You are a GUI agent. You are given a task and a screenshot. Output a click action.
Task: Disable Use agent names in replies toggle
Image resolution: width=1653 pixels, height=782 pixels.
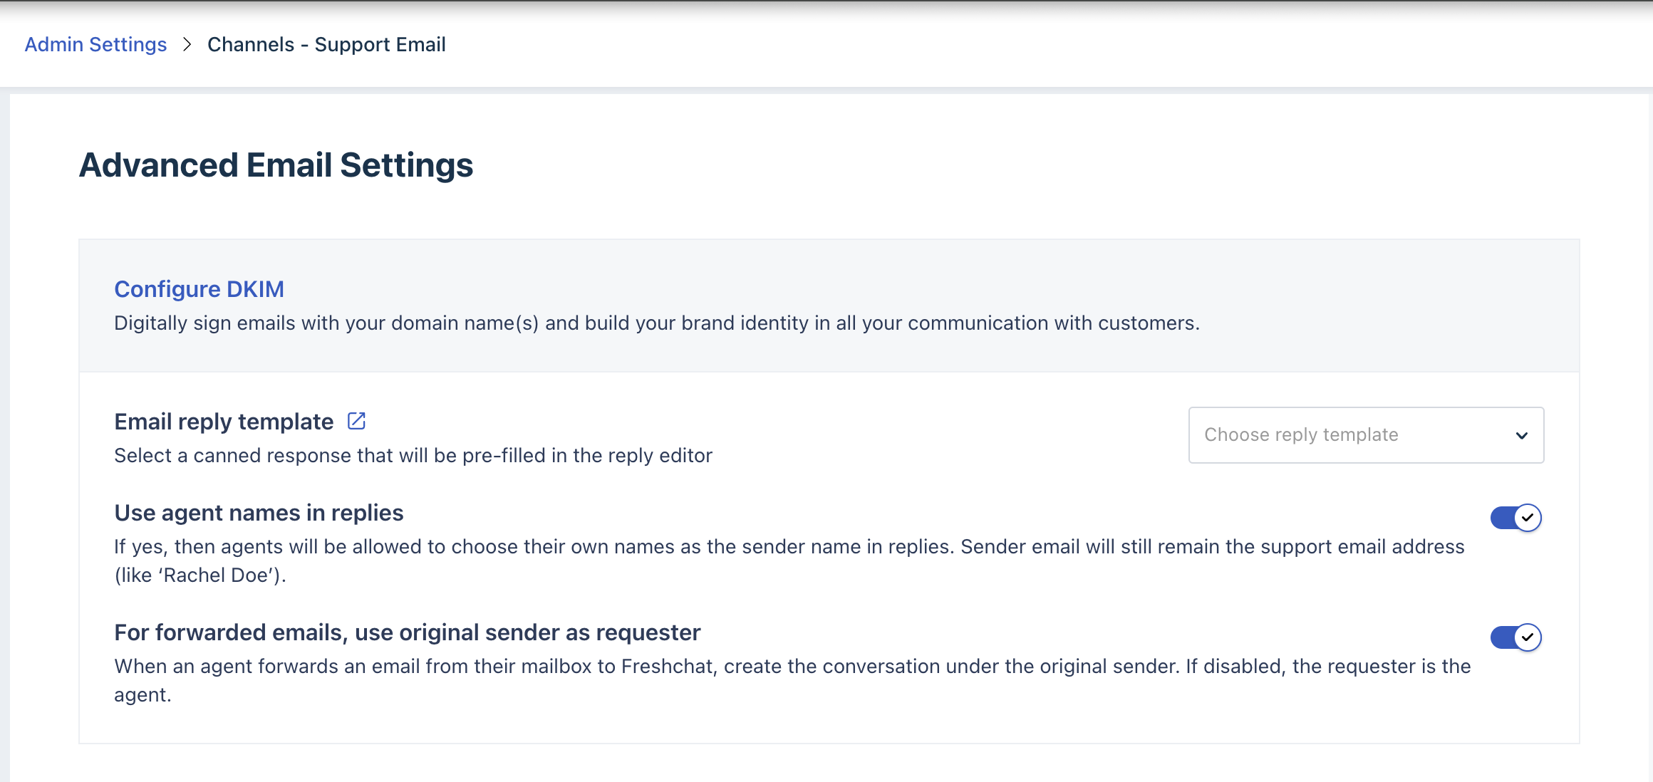click(1515, 518)
